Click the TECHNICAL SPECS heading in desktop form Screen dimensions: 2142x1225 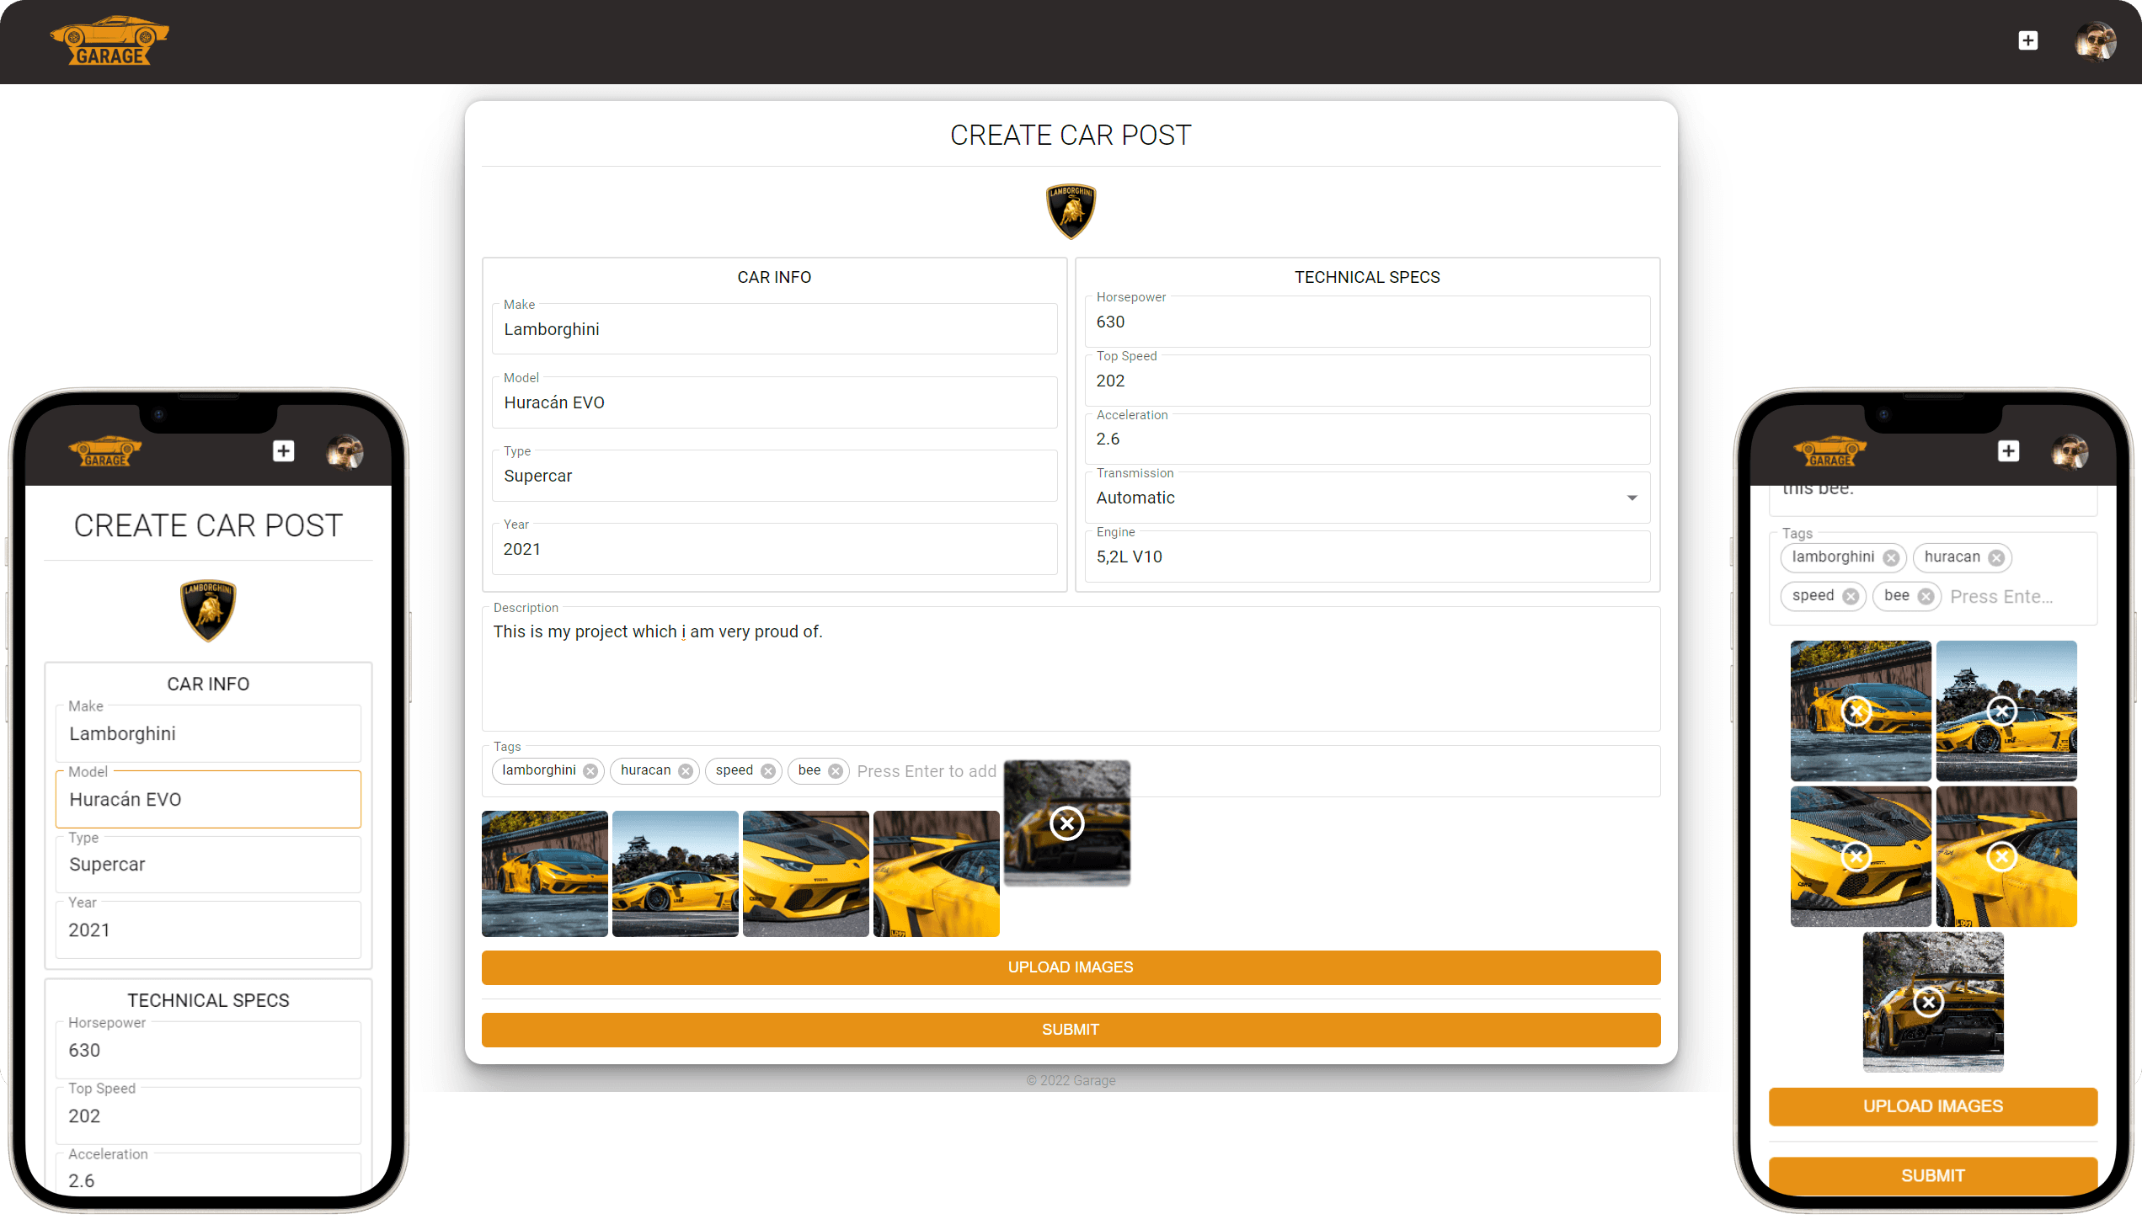point(1367,277)
